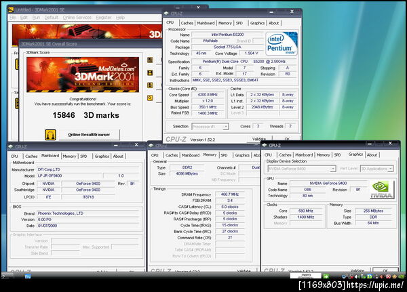Viewport: 407px width, 292px height.
Task: Click the '15846 3D marks' score text
Action: pos(86,115)
